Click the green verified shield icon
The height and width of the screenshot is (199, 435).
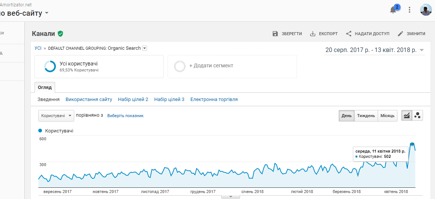pos(60,34)
